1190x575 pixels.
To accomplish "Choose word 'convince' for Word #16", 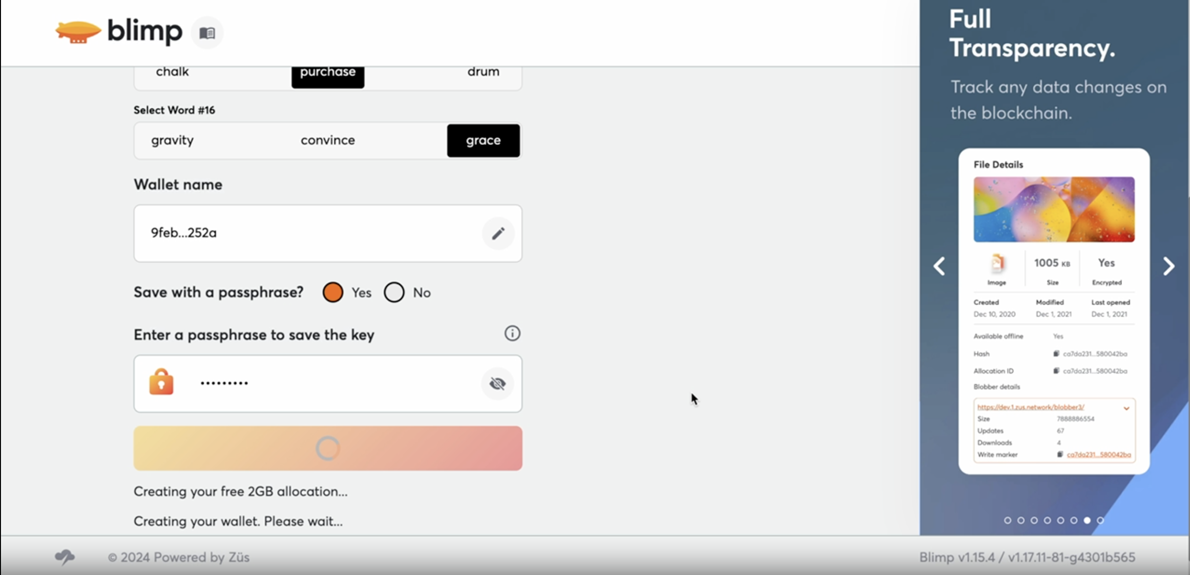I will (x=328, y=140).
